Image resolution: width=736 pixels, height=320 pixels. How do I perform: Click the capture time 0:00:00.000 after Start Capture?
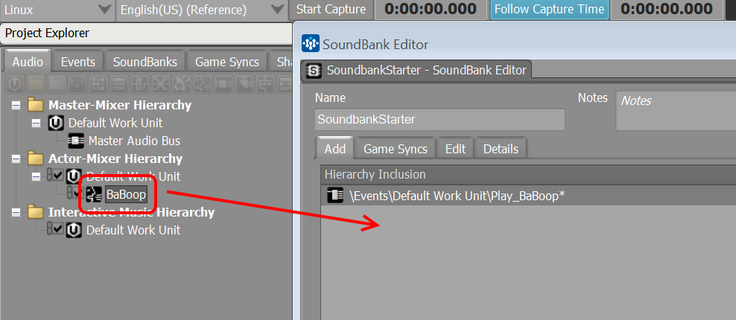[431, 10]
